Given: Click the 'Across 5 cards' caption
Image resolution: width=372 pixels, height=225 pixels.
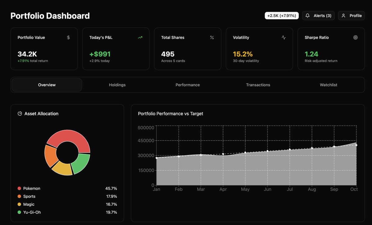Looking at the screenshot, I should tap(173, 61).
